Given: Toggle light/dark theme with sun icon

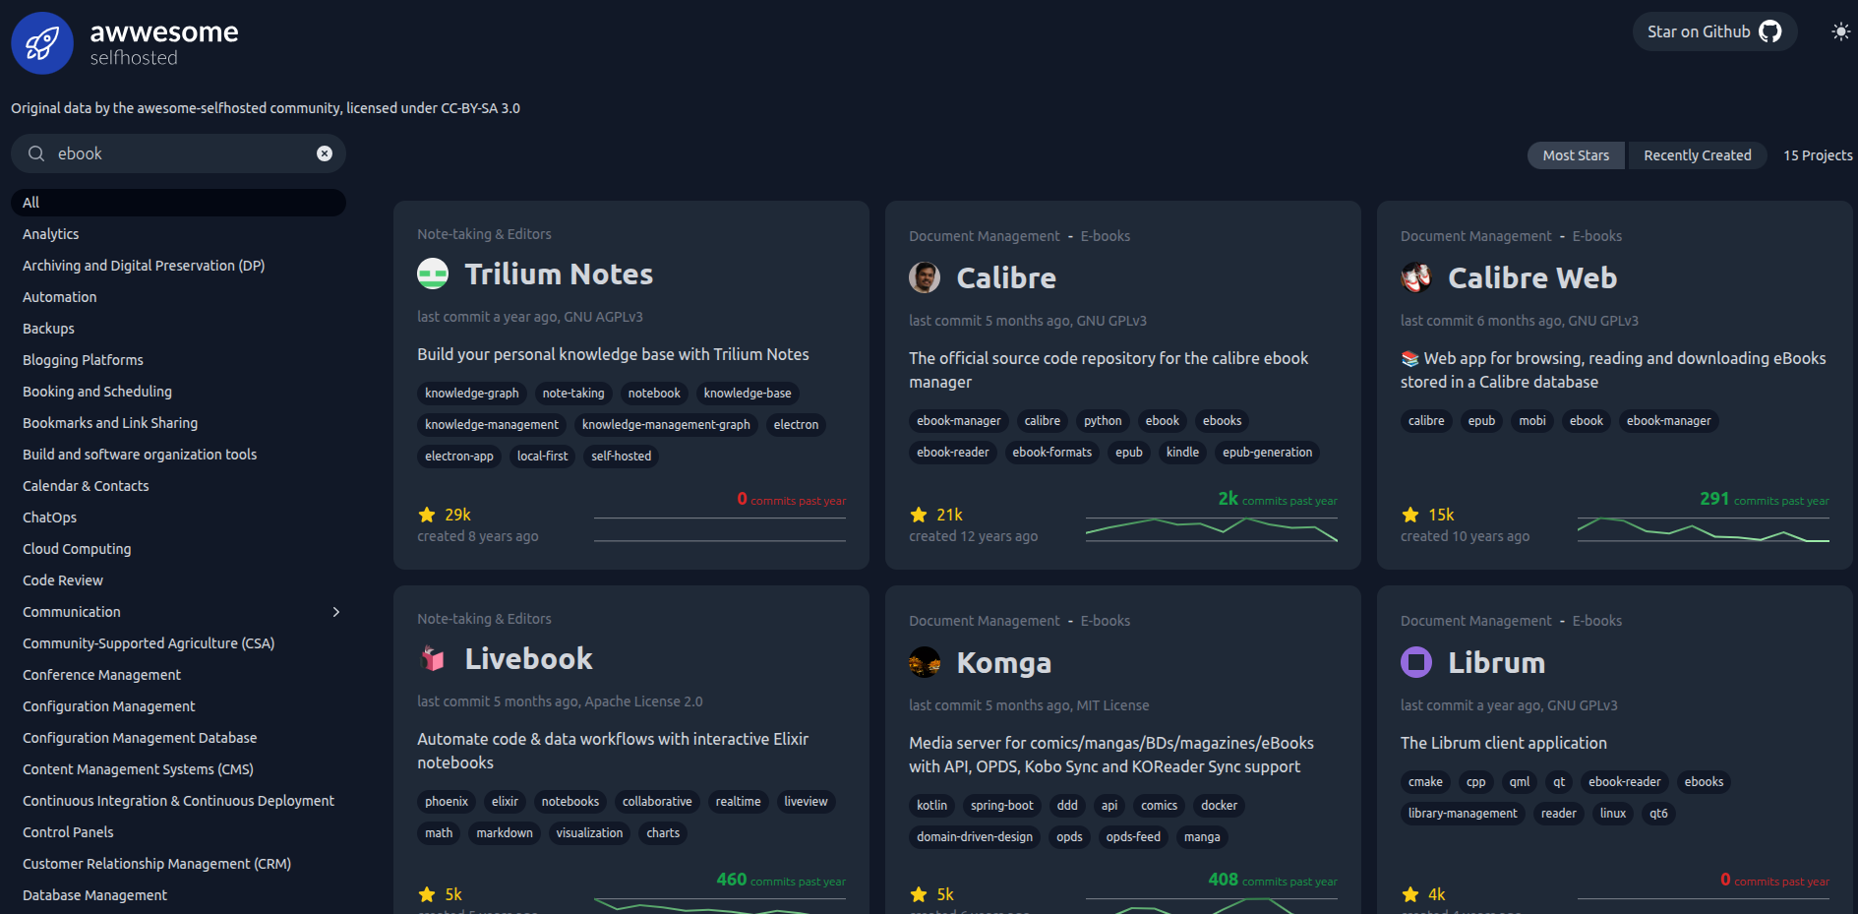Looking at the screenshot, I should click(1840, 31).
